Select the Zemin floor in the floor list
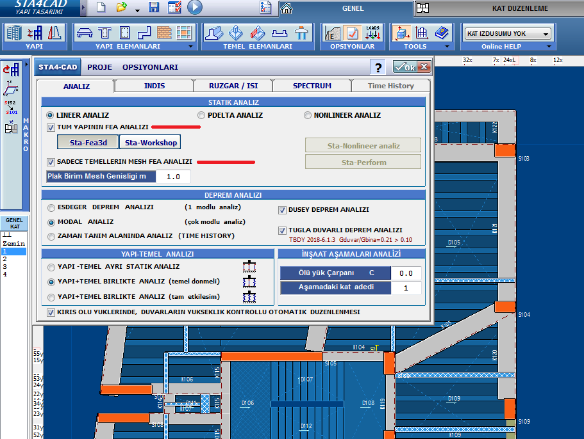This screenshot has width=584, height=439. (x=13, y=244)
